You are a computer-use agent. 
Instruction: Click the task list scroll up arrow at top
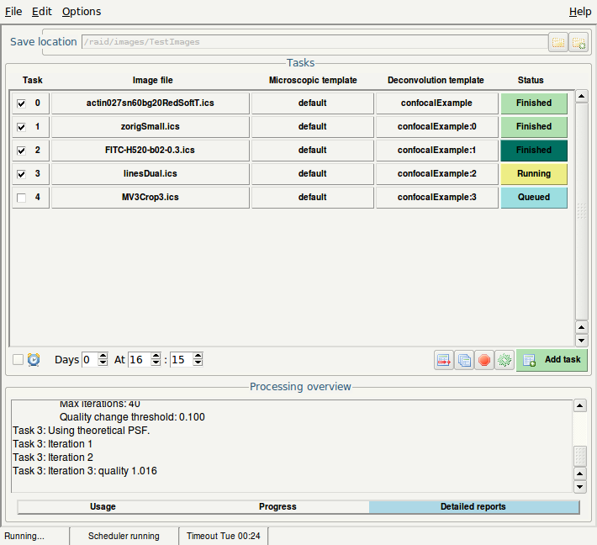coord(581,96)
